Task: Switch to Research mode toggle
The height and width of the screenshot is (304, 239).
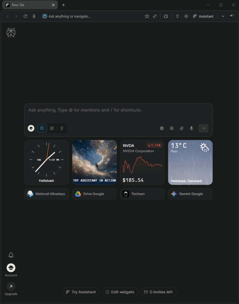Action: coord(52,128)
